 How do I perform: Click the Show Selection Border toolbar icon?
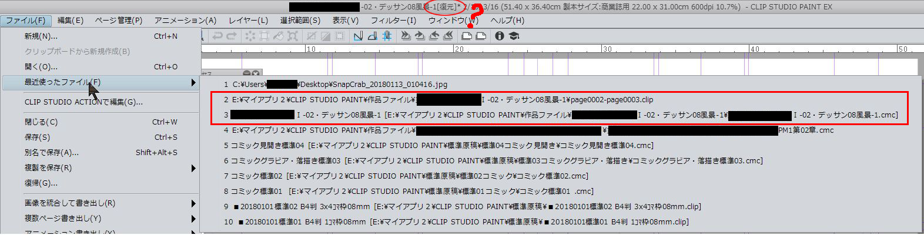pos(339,36)
